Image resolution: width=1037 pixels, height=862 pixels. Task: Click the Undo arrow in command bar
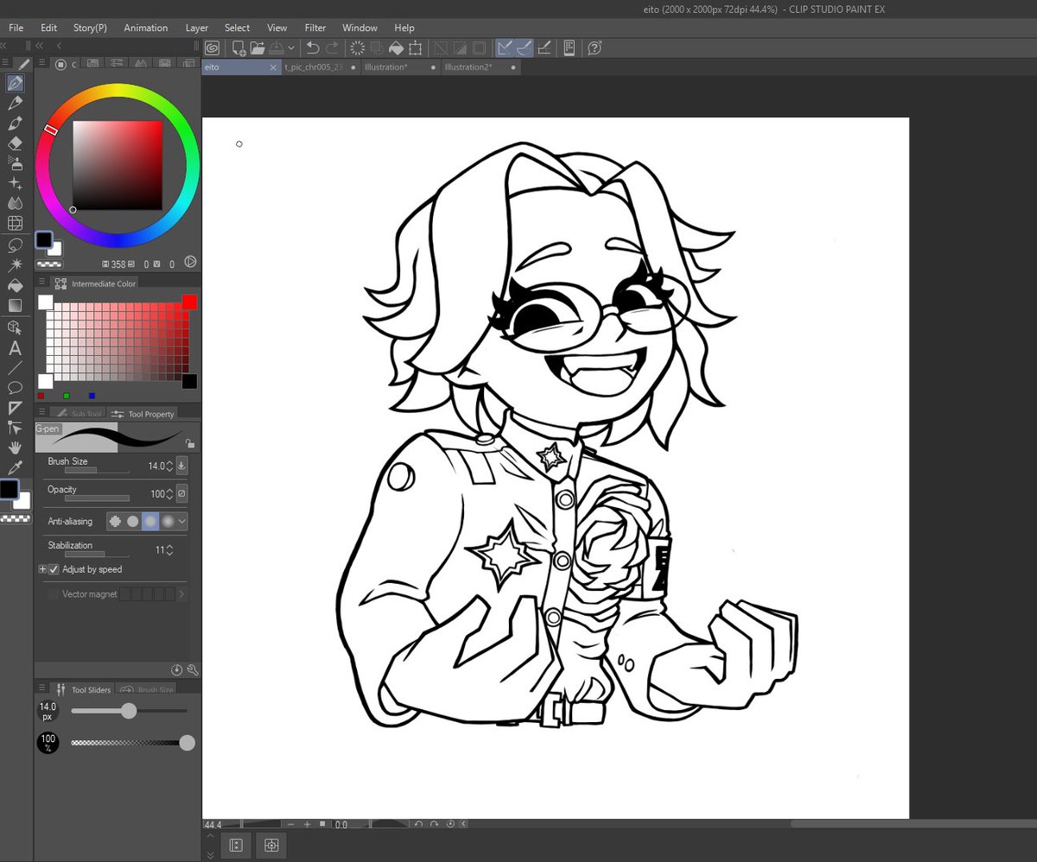coord(313,48)
